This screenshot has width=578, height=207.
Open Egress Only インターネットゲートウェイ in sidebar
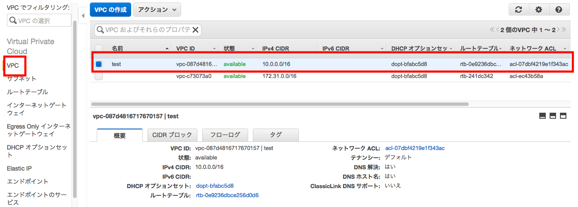coord(39,130)
